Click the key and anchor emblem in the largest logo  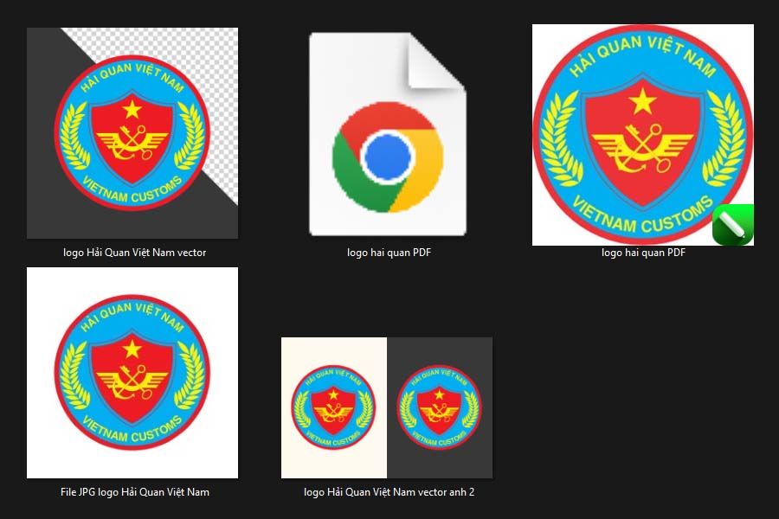pyautogui.click(x=642, y=149)
